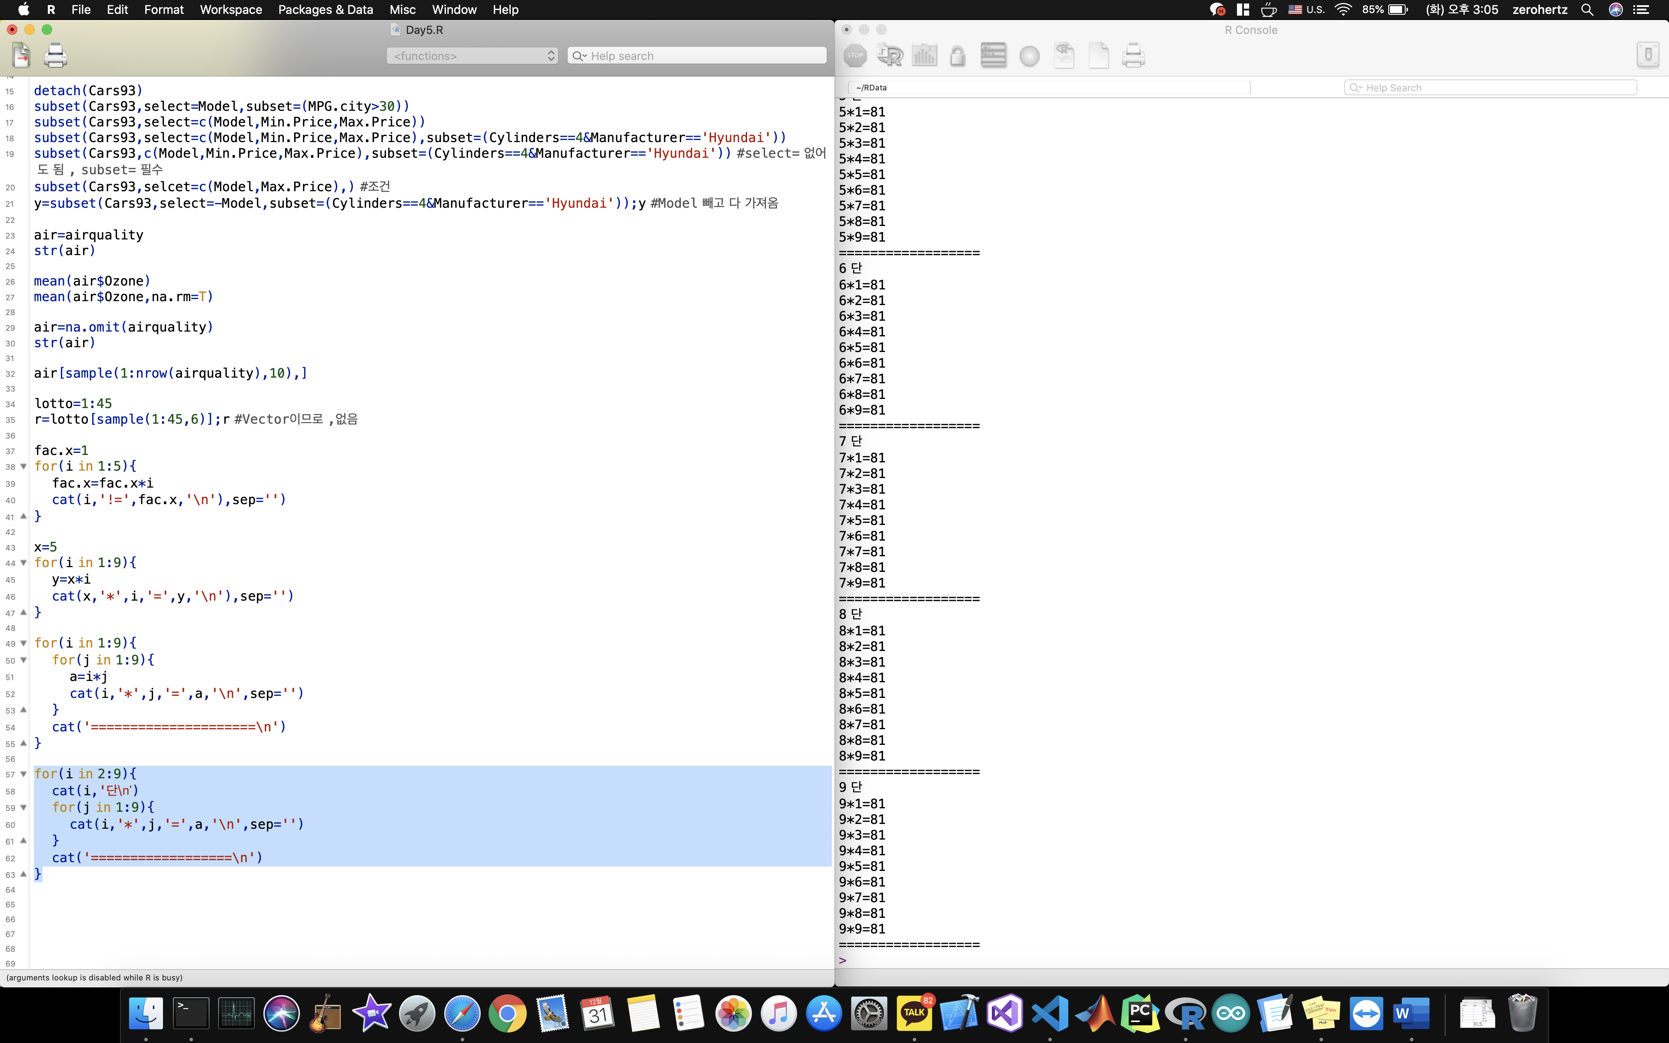Create new blank document icon in R Console
This screenshot has height=1043, width=1669.
click(x=1099, y=55)
